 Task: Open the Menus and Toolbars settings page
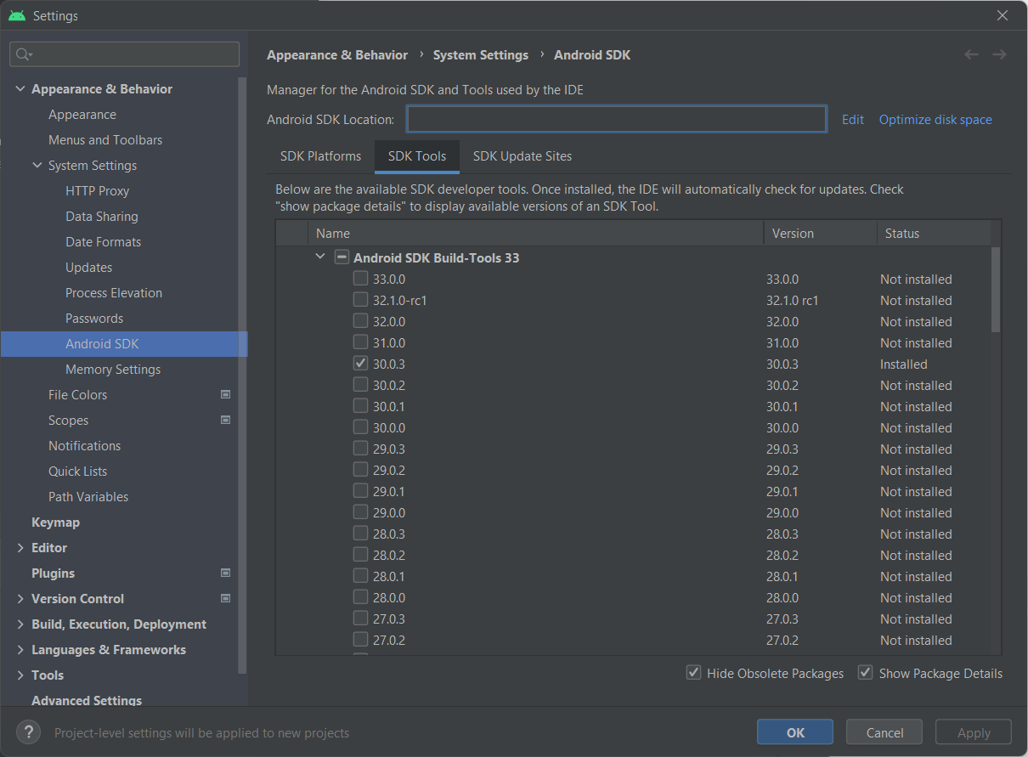pos(105,140)
